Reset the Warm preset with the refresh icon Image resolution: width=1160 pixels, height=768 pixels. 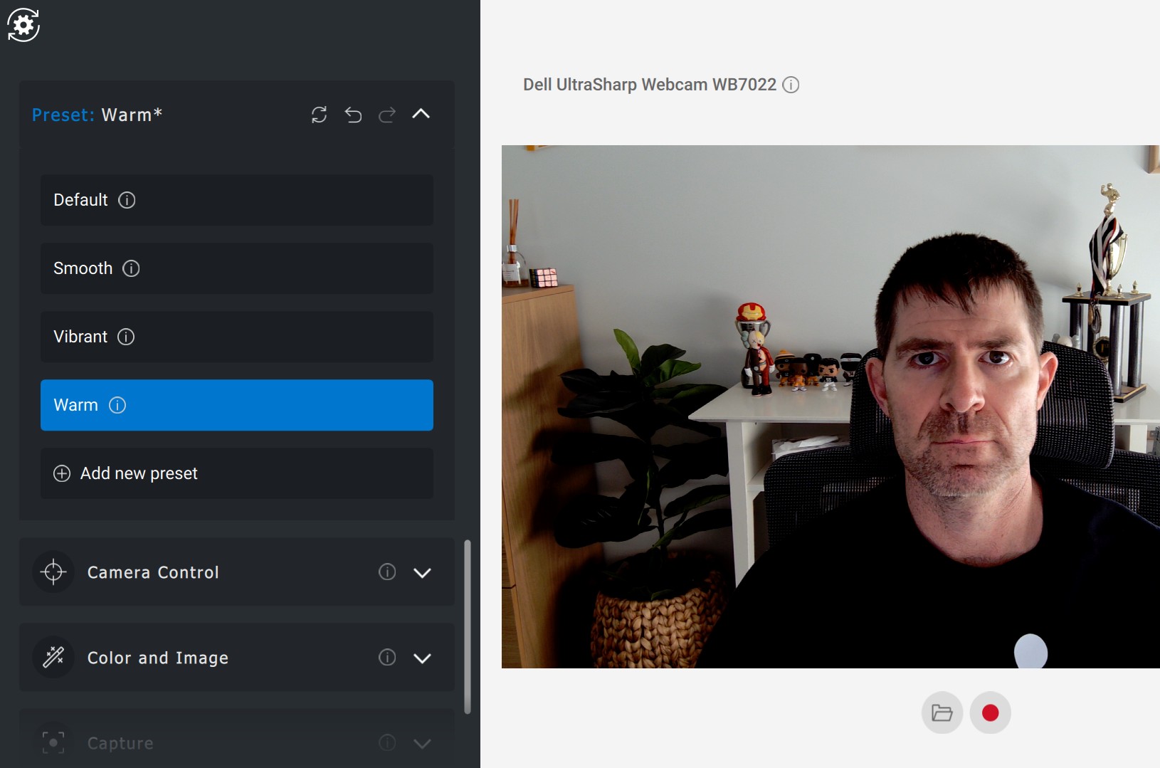[320, 115]
